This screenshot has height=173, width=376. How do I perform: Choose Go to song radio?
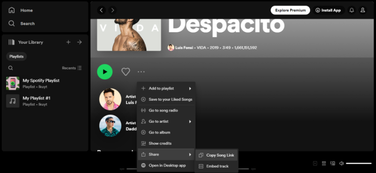(x=166, y=111)
